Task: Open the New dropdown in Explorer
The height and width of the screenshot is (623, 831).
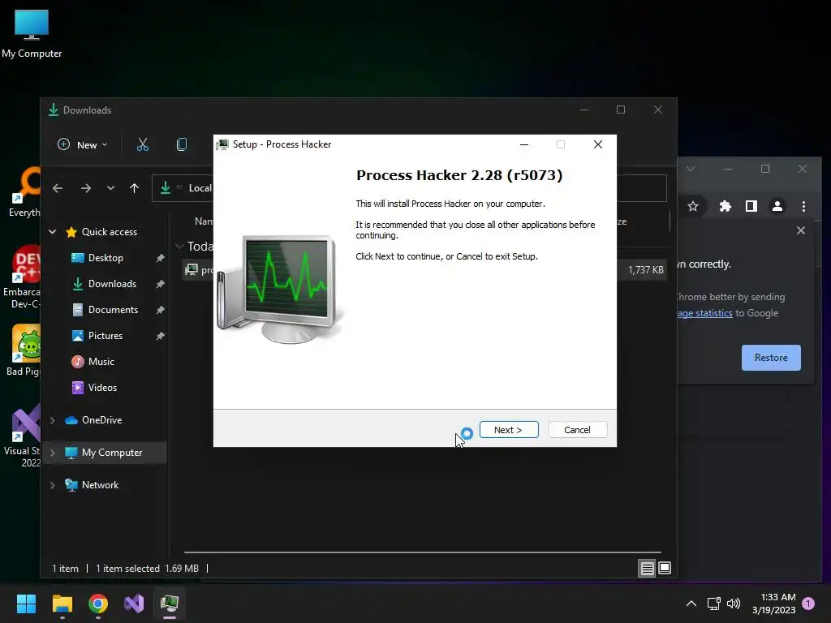Action: 82,144
